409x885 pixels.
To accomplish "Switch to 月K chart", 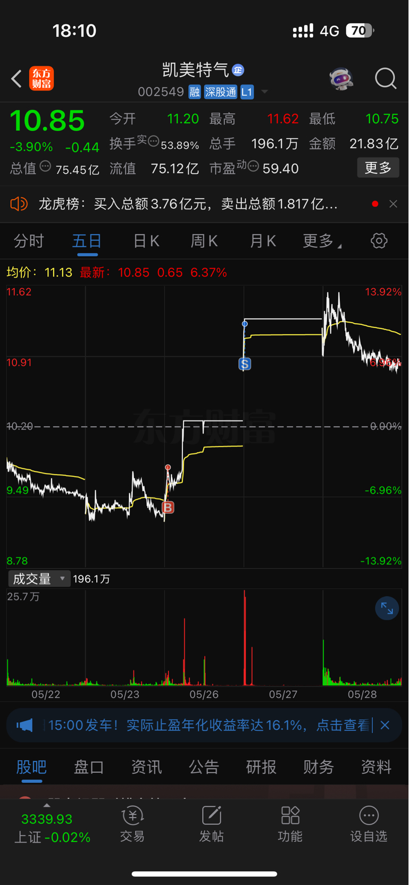I will coord(263,241).
